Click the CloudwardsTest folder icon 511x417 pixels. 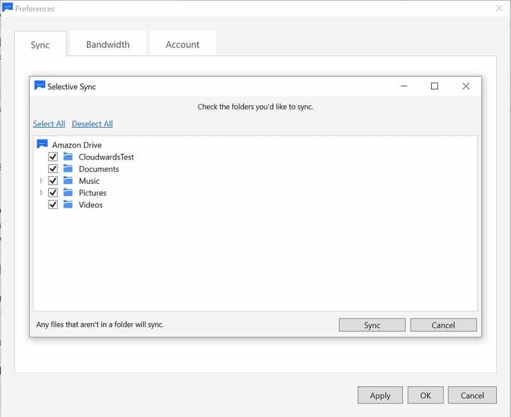pyautogui.click(x=68, y=156)
